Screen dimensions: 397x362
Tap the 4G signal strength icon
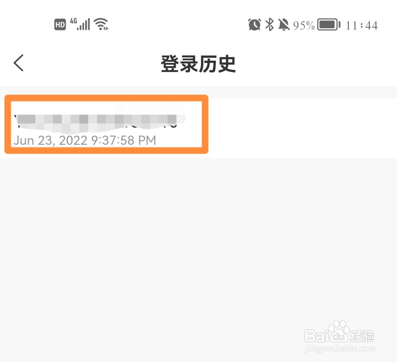coord(80,24)
